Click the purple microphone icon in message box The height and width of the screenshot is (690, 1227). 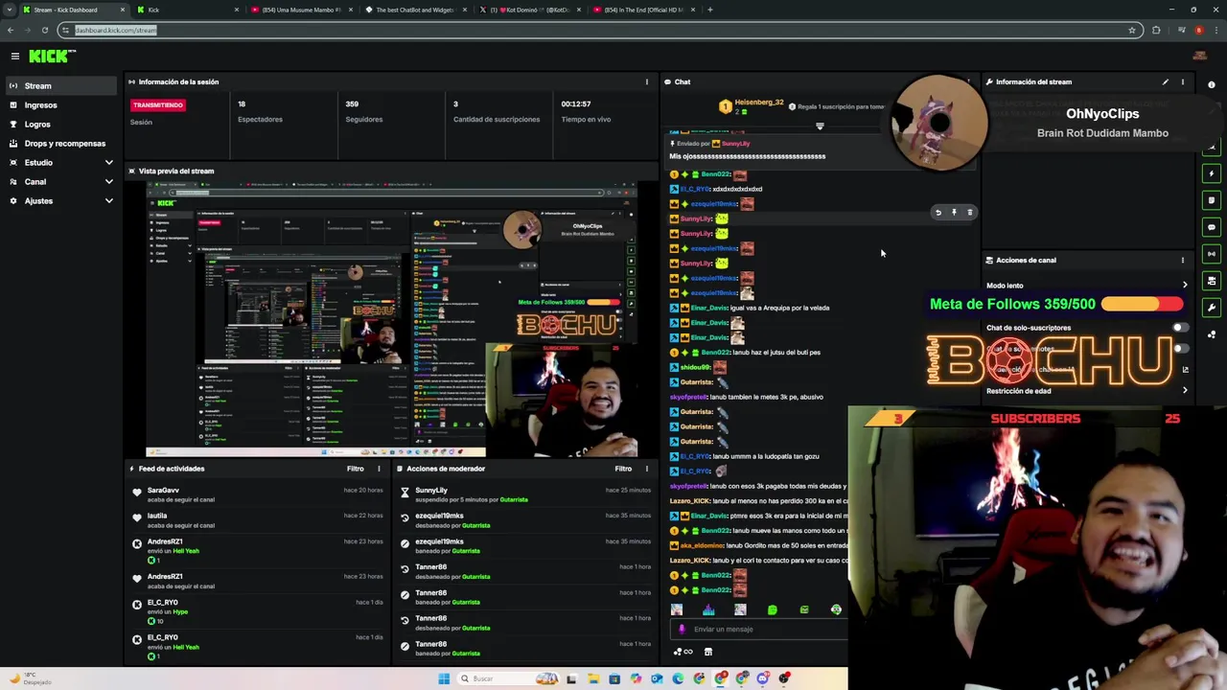[682, 630]
